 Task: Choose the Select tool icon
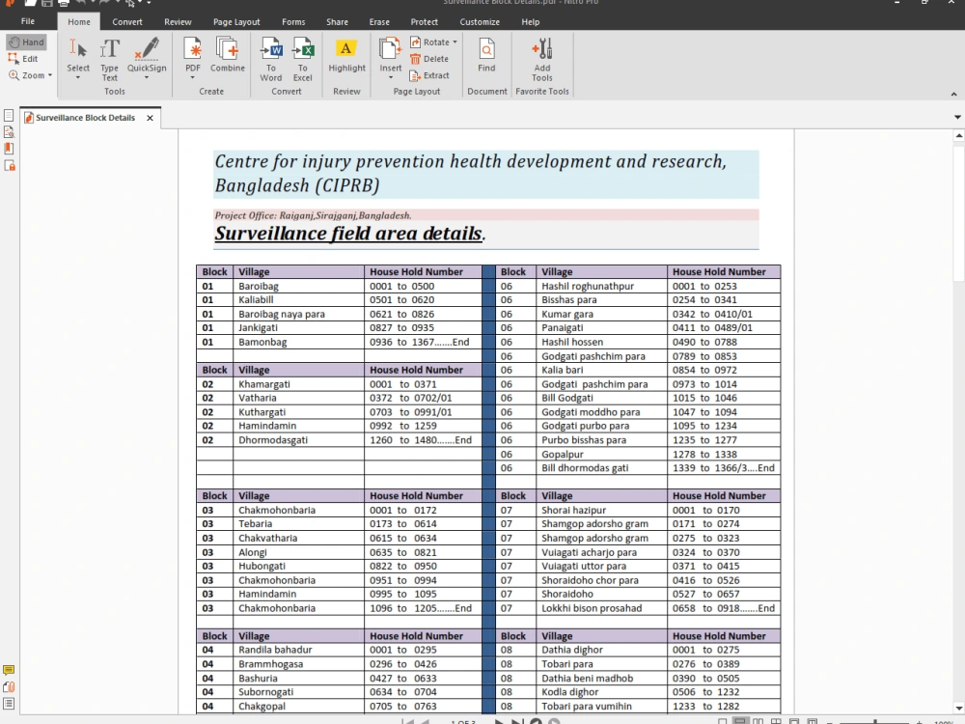[x=78, y=48]
